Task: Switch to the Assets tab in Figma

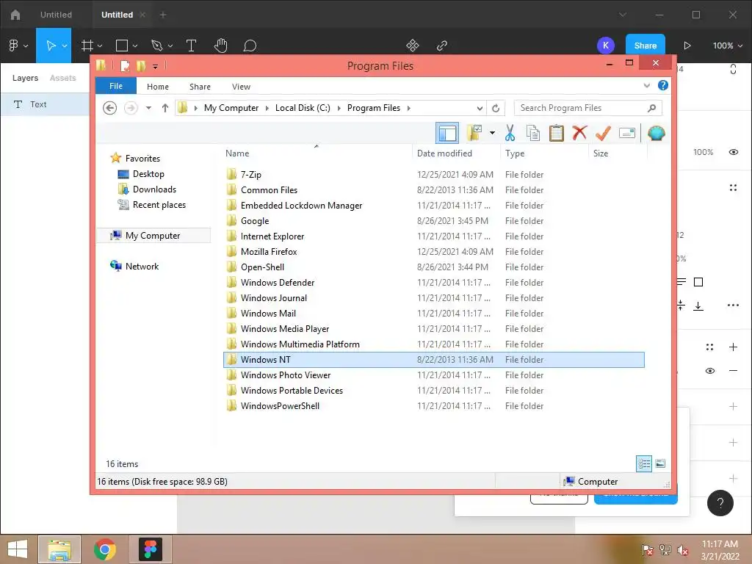Action: point(63,78)
